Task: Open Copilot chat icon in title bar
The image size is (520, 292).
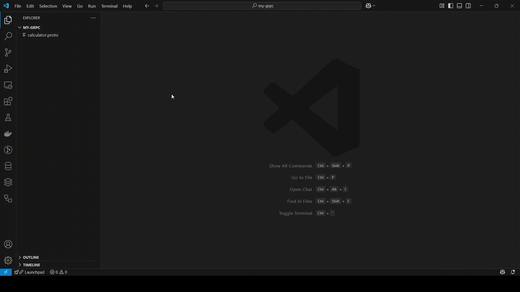Action: click(368, 6)
